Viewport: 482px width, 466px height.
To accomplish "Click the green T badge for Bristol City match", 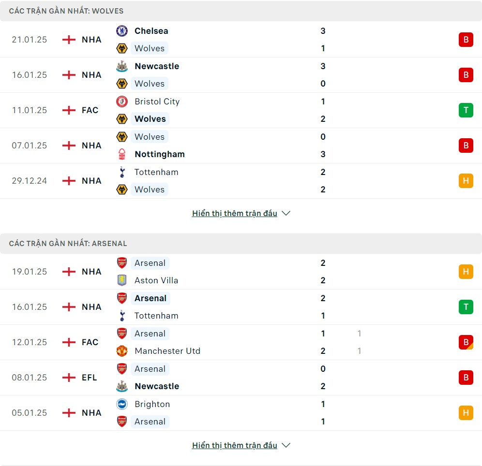I will (466, 110).
